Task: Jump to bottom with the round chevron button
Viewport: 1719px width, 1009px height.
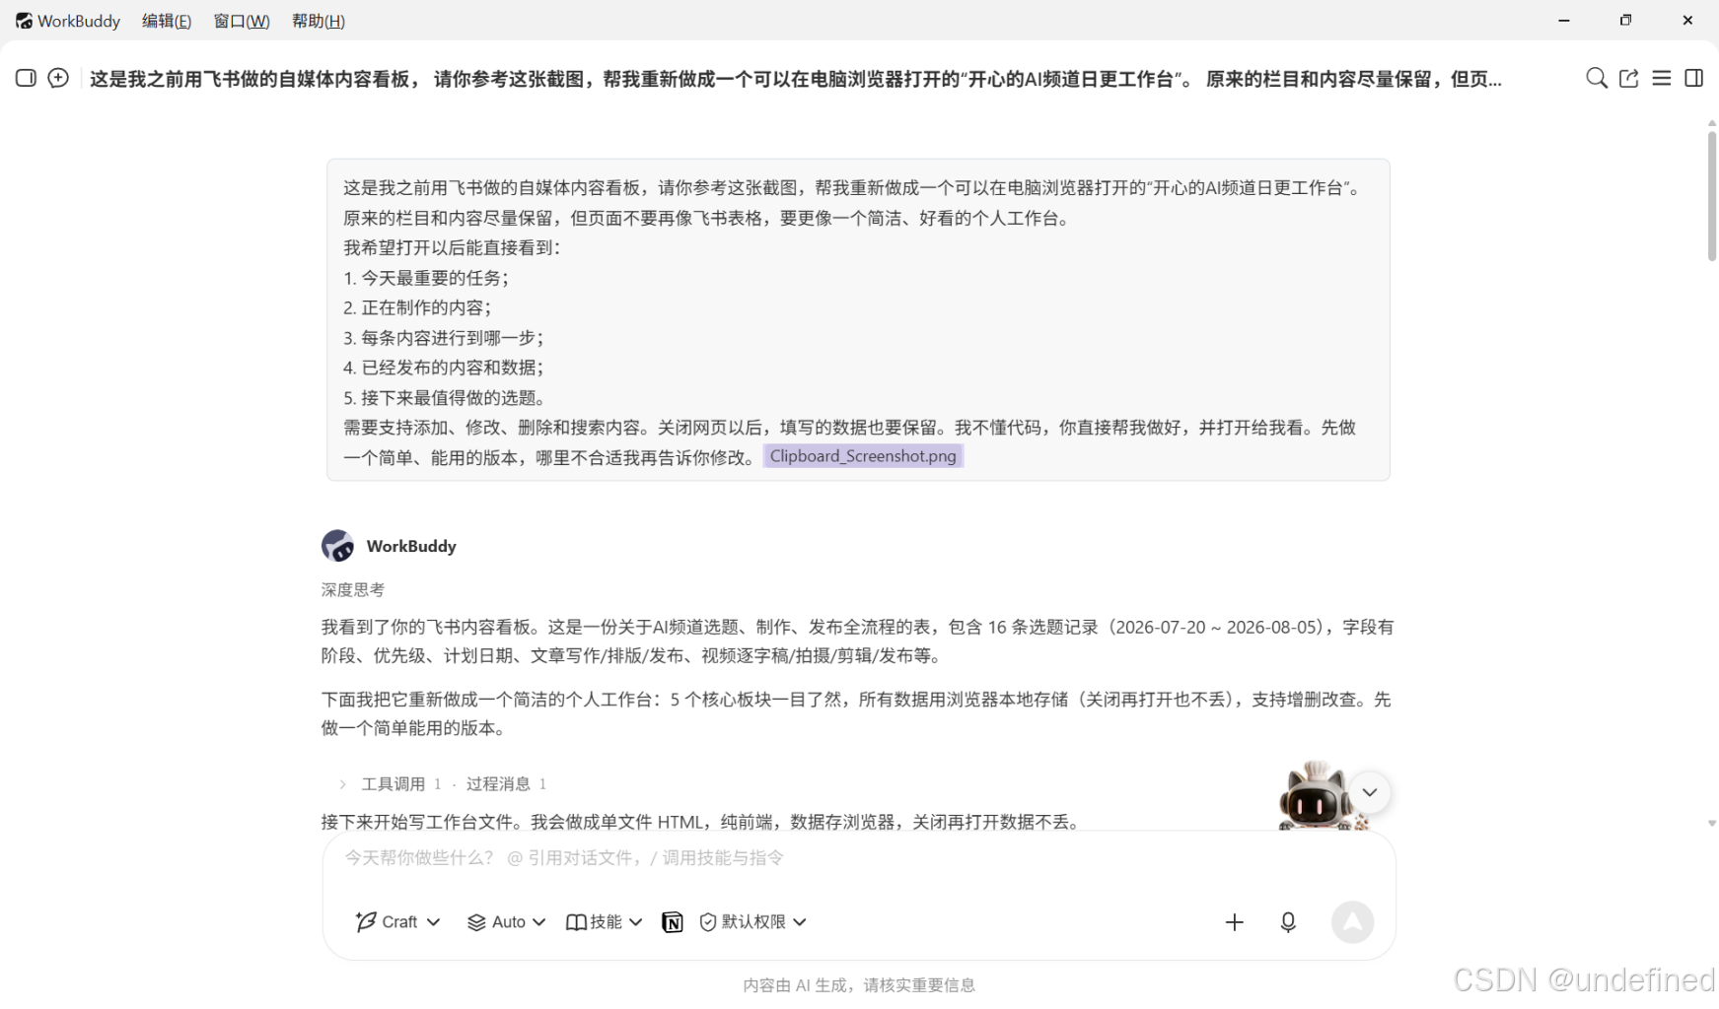Action: [1370, 792]
